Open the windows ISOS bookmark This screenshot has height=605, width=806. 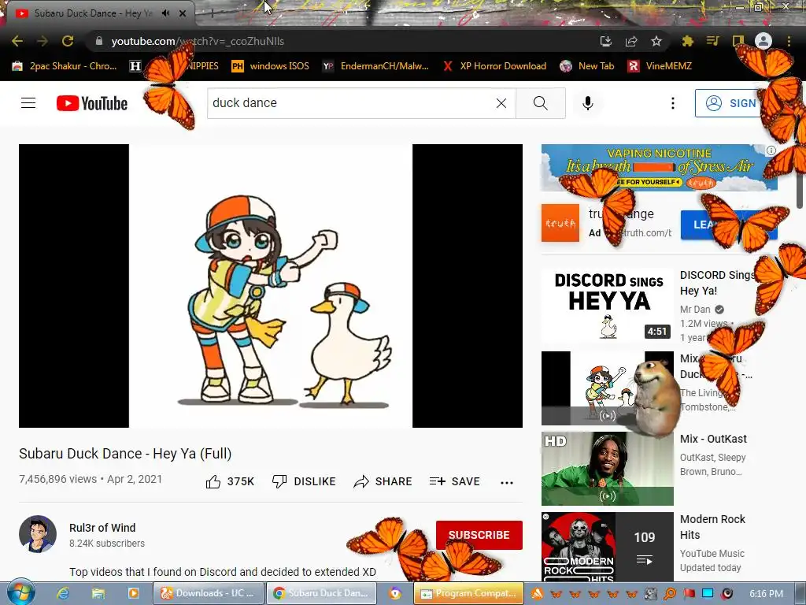[x=271, y=66]
